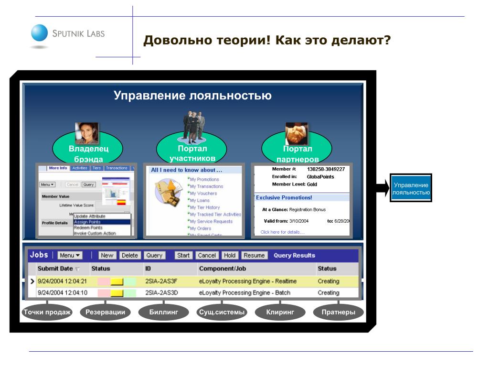The width and height of the screenshot is (489, 367).
Task: Select current-row arrow marker in Jobs table
Action: (x=32, y=281)
